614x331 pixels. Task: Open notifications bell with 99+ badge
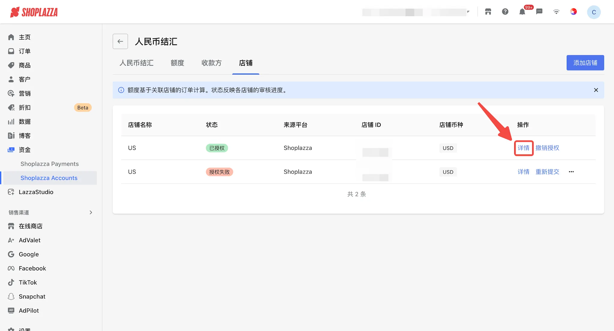pos(522,12)
